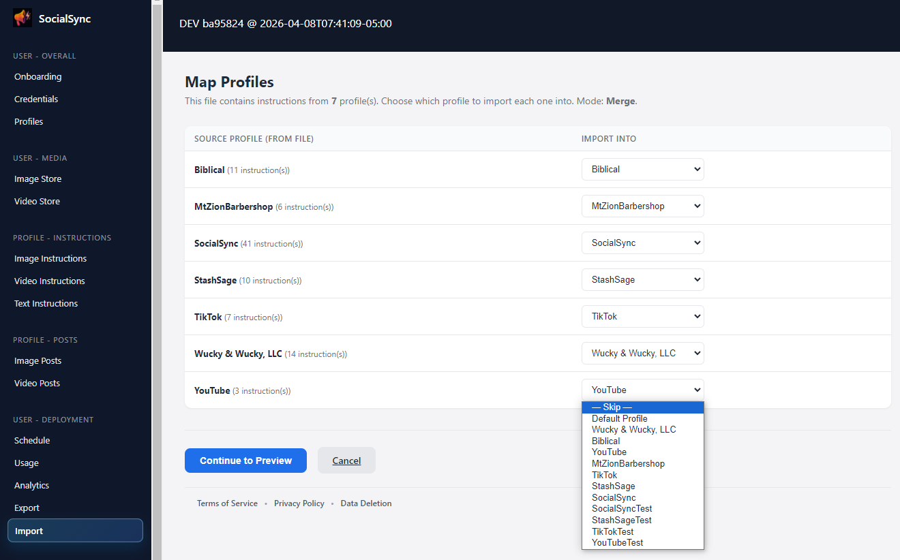Image resolution: width=900 pixels, height=560 pixels.
Task: Open the StashSage import target dropdown
Action: pos(642,280)
